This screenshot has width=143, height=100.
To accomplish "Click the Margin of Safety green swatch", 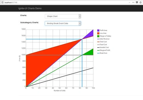I will point(98,36).
